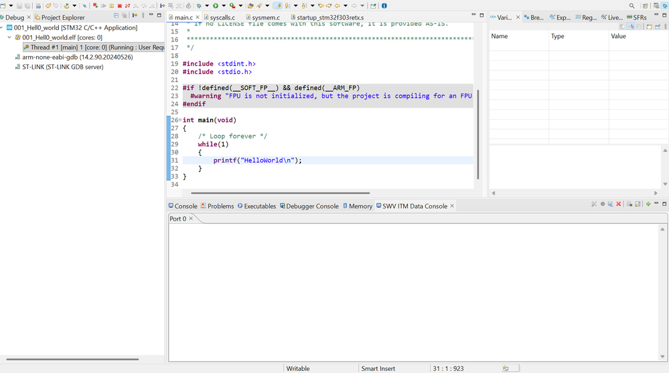
Task: Click the green Run toolbar icon
Action: 215,6
